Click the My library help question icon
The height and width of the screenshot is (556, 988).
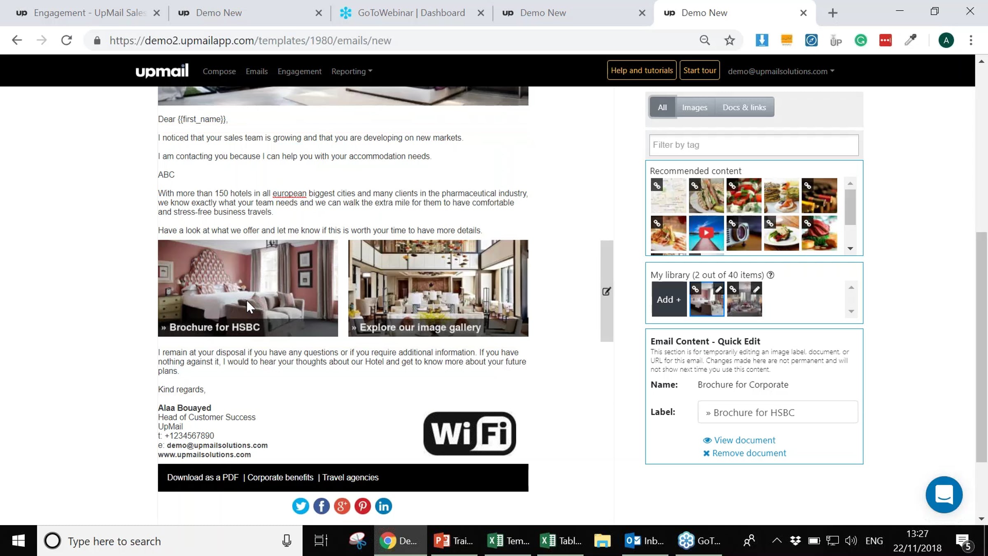[x=771, y=275]
